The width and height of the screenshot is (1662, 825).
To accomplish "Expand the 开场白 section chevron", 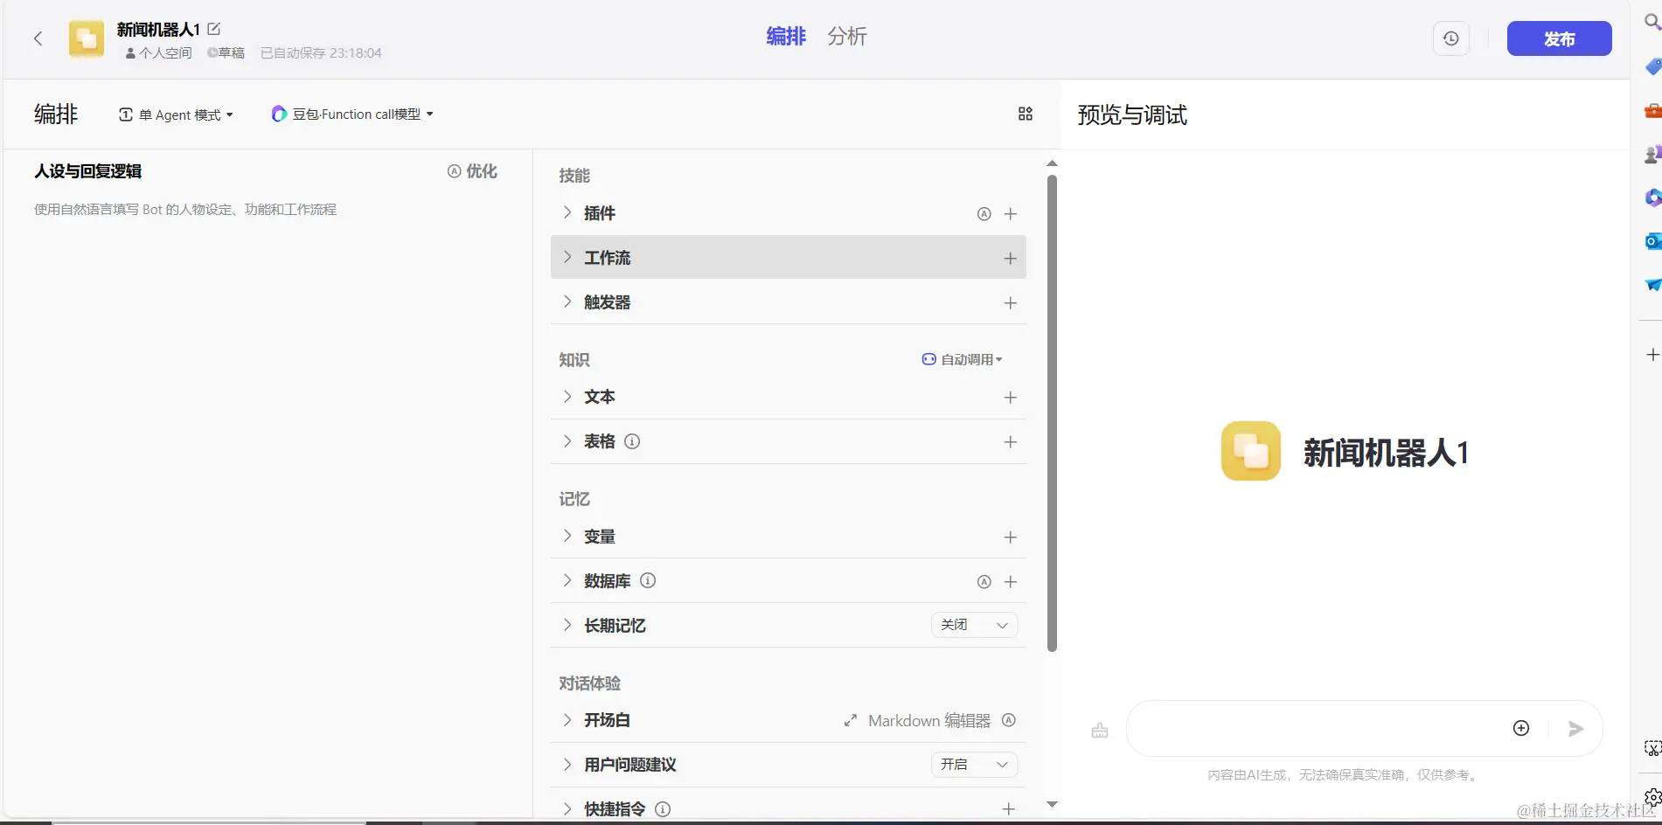I will (x=567, y=719).
